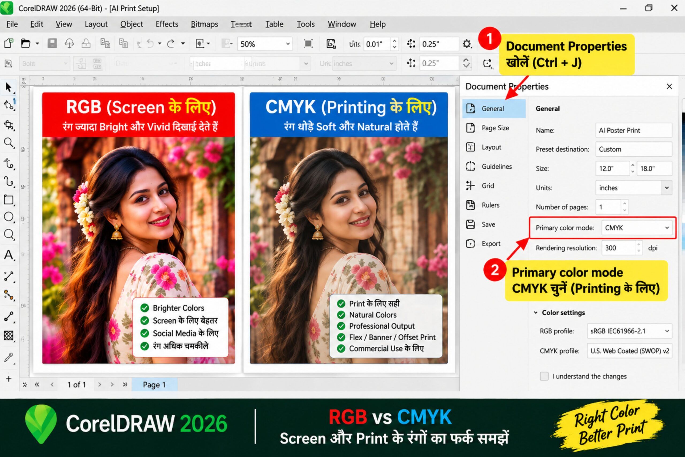Open the Undo history dropdown arrow

pyautogui.click(x=159, y=44)
